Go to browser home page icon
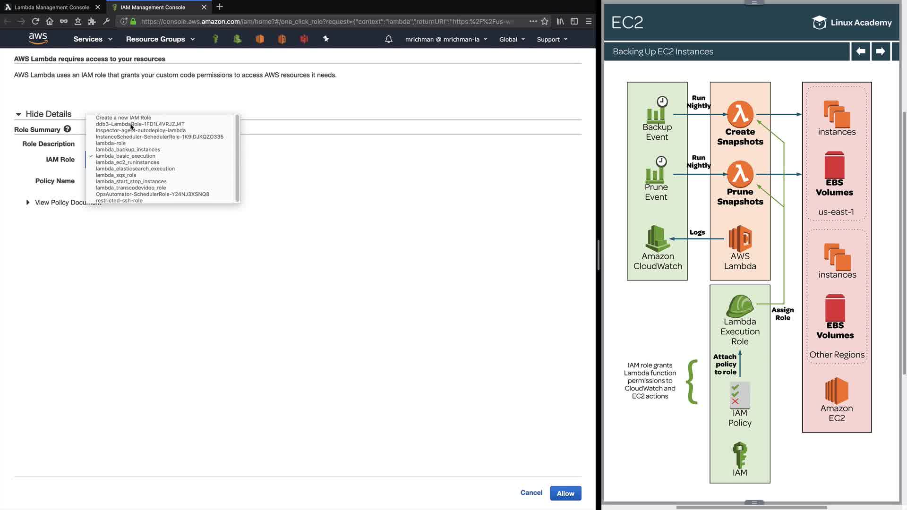The image size is (907, 510). (x=50, y=21)
